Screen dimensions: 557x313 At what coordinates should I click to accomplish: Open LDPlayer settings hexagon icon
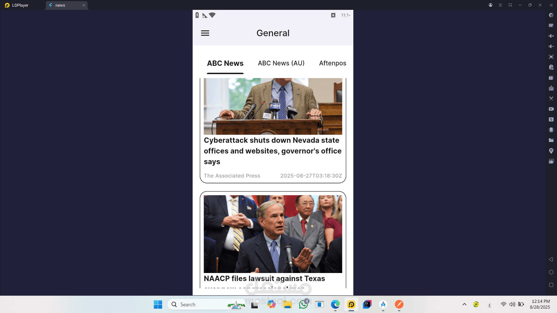(x=551, y=15)
